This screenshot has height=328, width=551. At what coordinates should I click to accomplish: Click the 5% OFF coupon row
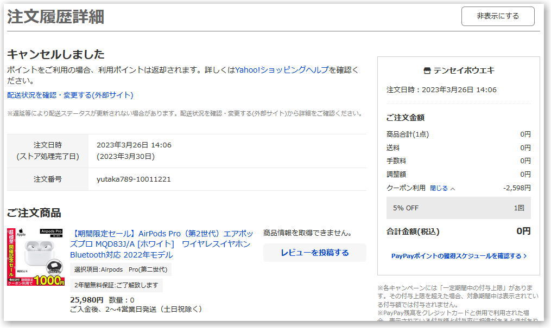[459, 208]
